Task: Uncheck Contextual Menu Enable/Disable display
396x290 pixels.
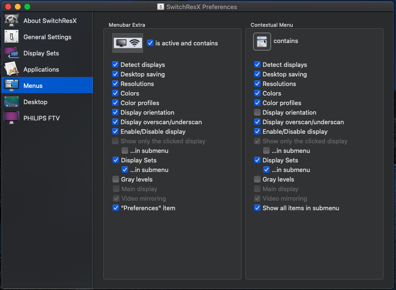Action: click(257, 131)
